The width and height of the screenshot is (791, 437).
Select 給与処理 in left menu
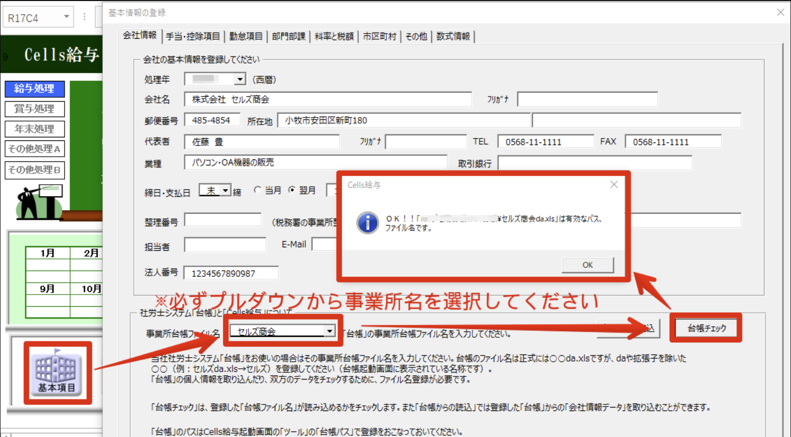[x=35, y=89]
